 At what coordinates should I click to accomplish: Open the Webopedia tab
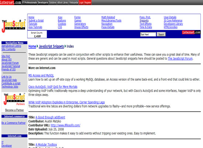coord(74,3)
